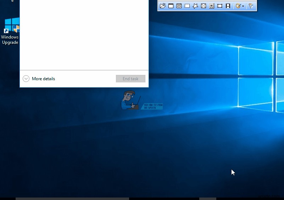This screenshot has height=200, width=284.
Task: Click the palette output destination icon
Action: tap(238, 6)
